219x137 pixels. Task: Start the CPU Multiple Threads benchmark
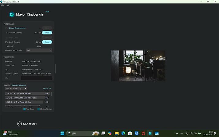click(47, 32)
